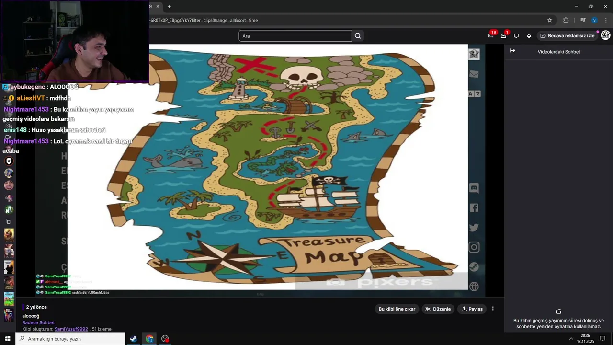The height and width of the screenshot is (345, 613).
Task: Open the third taskbar app icon
Action: (165, 339)
